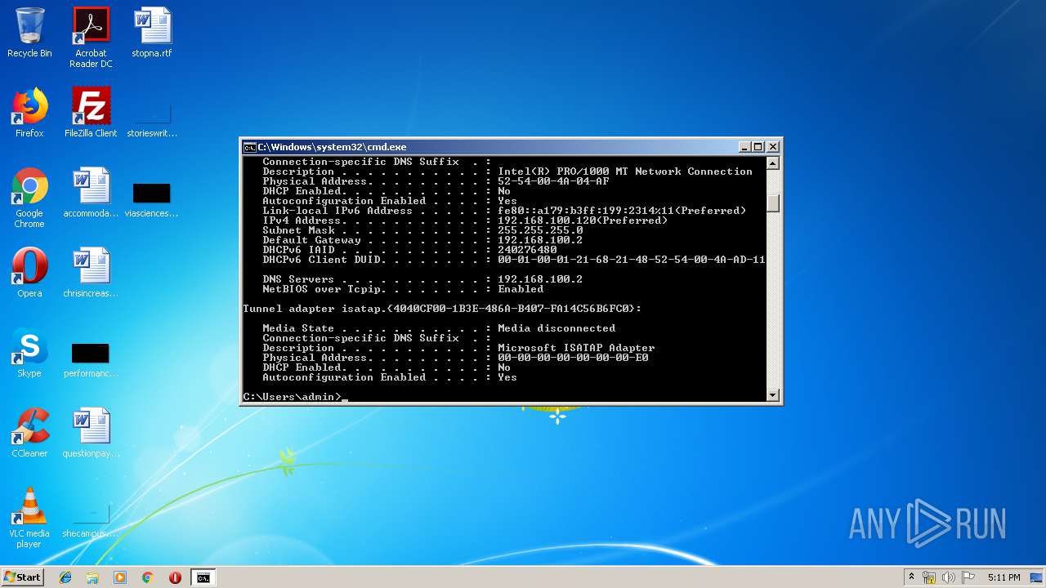Open the Recycle Bin desktop icon
The height and width of the screenshot is (588, 1046).
coord(29,33)
